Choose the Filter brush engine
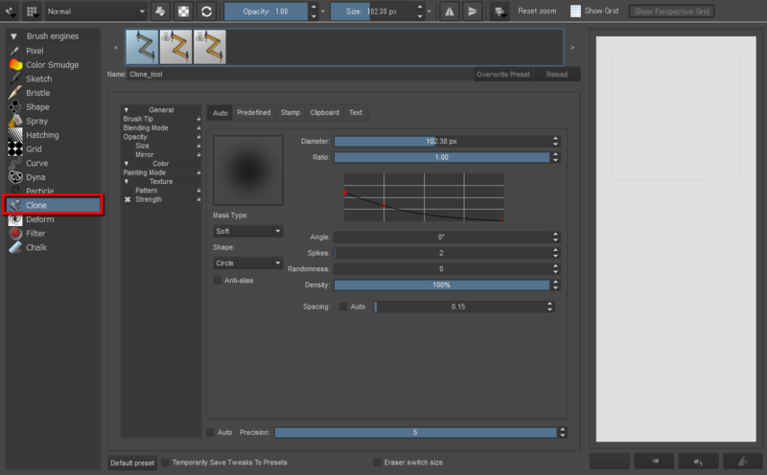This screenshot has width=767, height=475. pos(35,234)
